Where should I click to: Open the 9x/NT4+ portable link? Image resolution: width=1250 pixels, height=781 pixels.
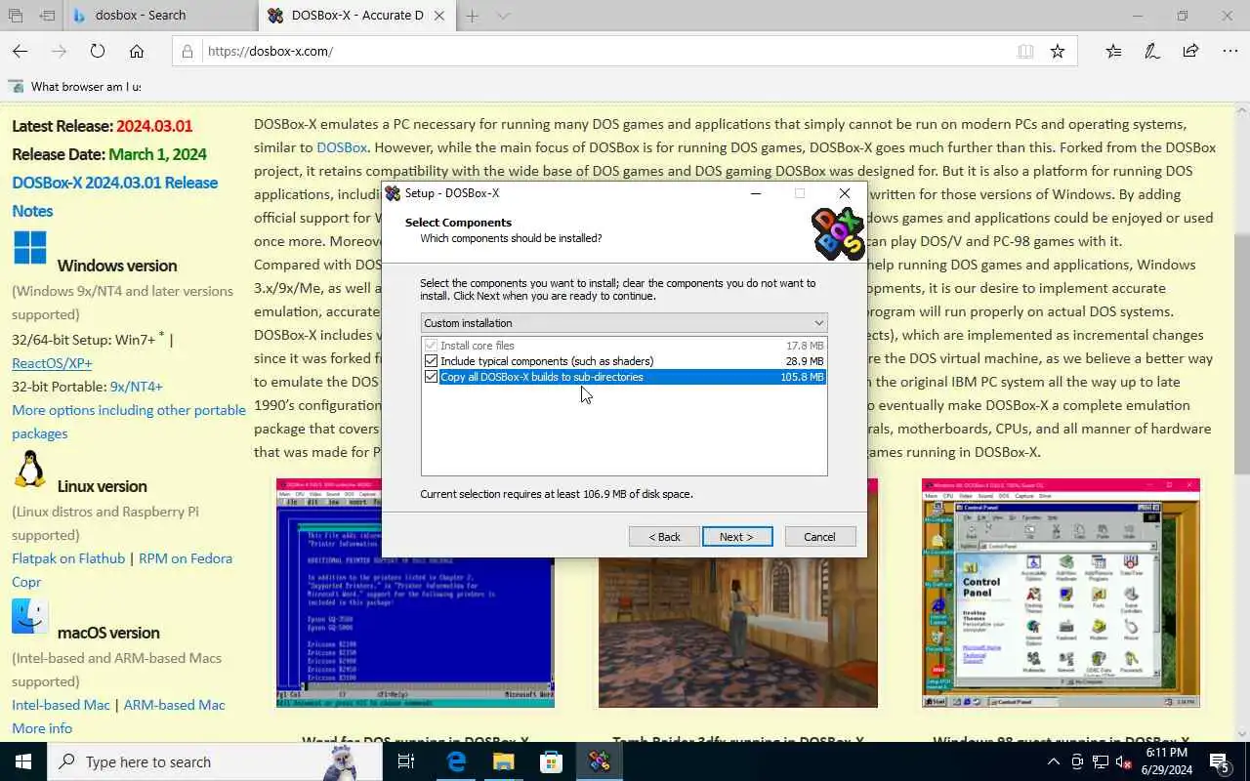137,387
